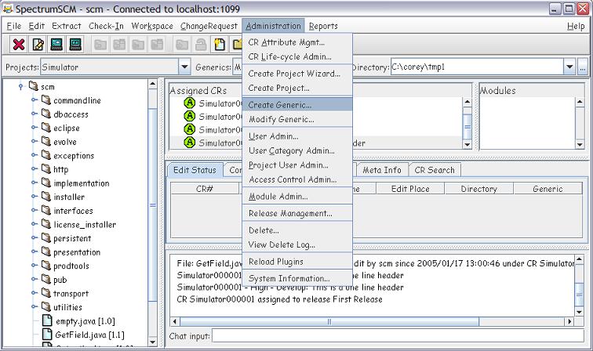
Task: Click the GetField.java file icon
Action: pyautogui.click(x=47, y=334)
